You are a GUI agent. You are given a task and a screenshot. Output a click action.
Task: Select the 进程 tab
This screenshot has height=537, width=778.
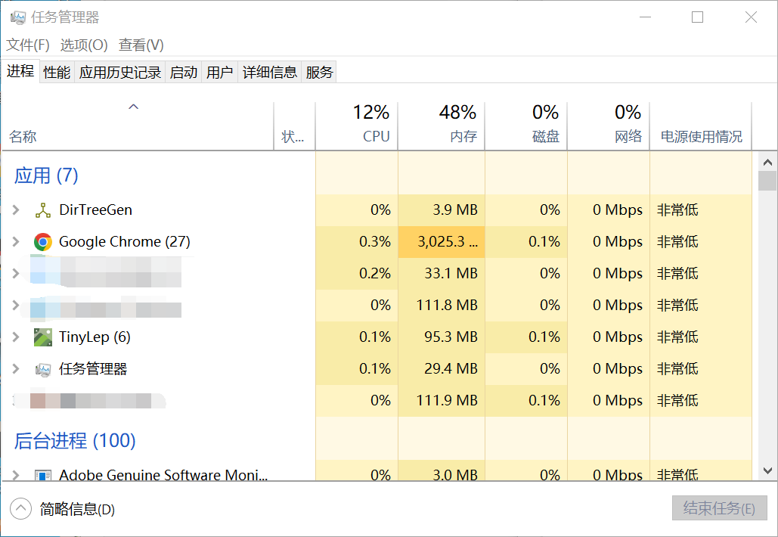(20, 71)
